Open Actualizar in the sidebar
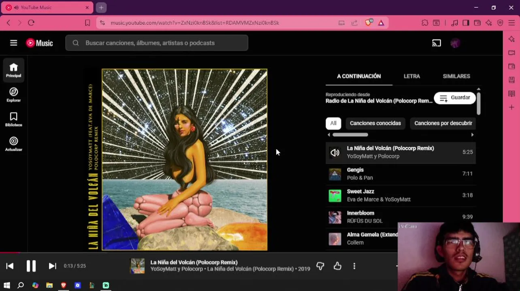The image size is (520, 291). pyautogui.click(x=14, y=144)
